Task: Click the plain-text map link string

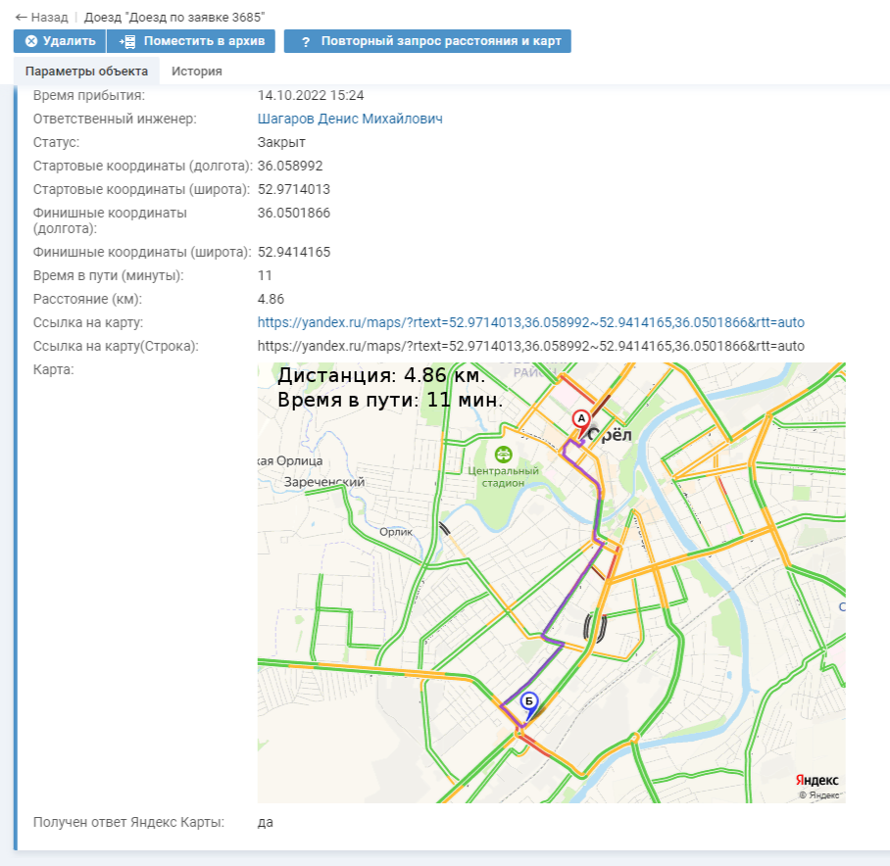Action: coord(530,346)
